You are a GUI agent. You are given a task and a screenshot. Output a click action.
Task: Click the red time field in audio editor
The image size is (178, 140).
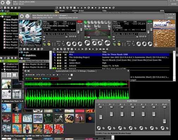click(x=55, y=79)
